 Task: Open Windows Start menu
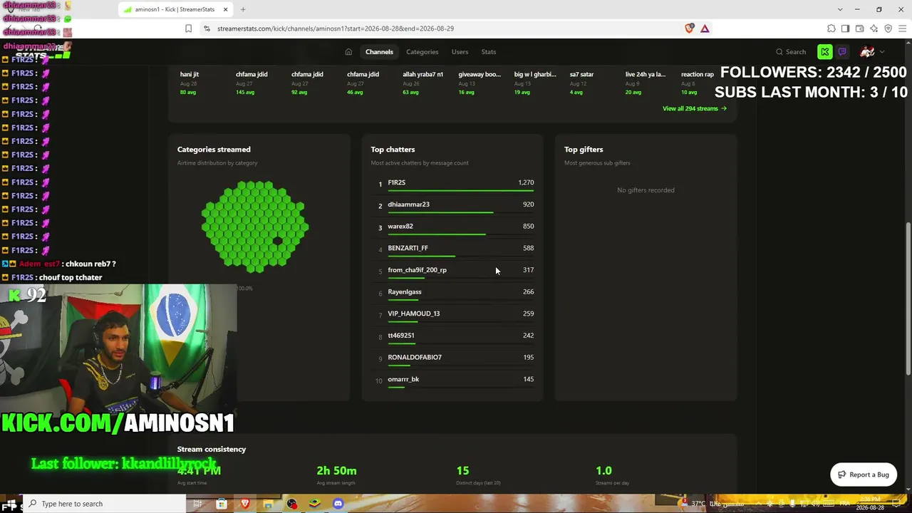pos(10,504)
